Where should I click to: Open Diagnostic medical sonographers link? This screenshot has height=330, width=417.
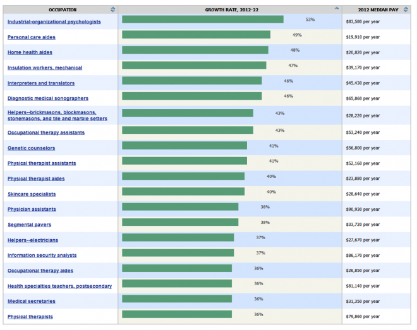48,98
